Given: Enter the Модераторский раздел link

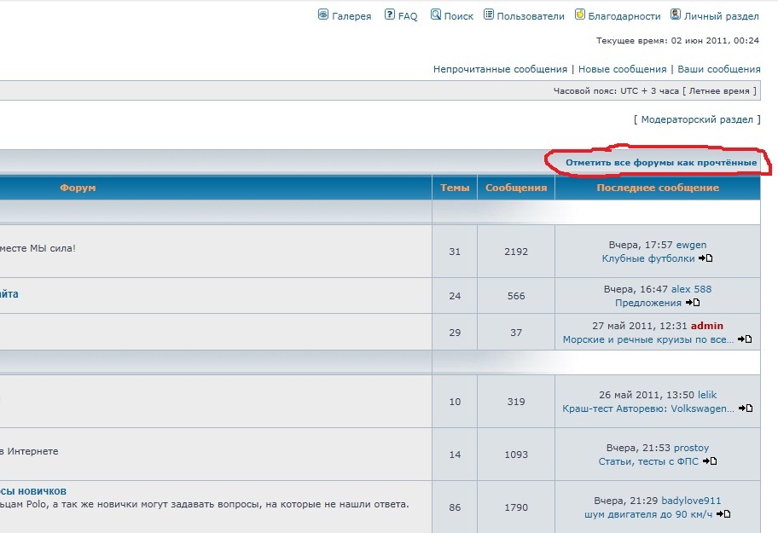Looking at the screenshot, I should pyautogui.click(x=697, y=120).
